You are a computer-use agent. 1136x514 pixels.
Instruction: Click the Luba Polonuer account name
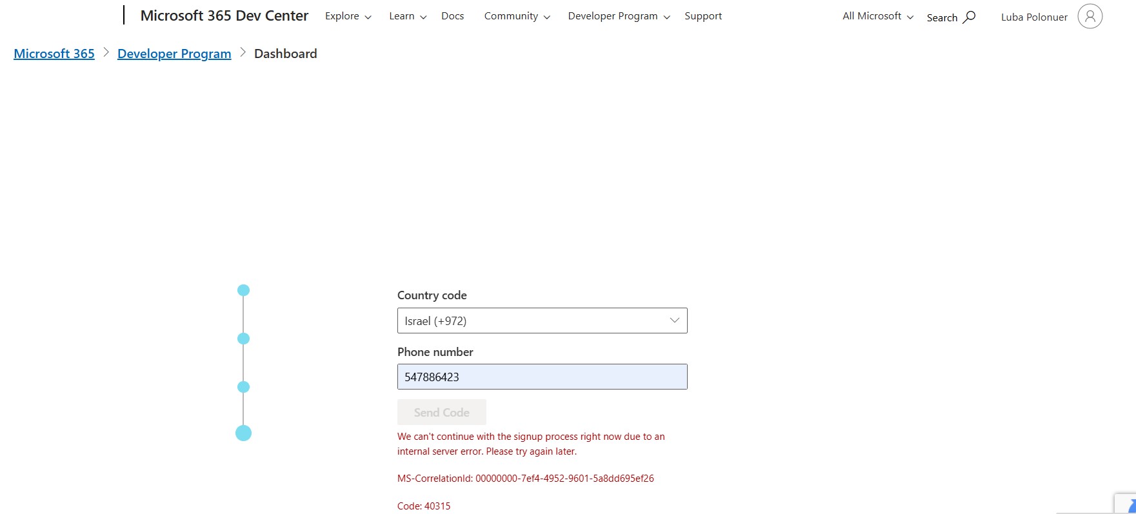click(x=1034, y=17)
